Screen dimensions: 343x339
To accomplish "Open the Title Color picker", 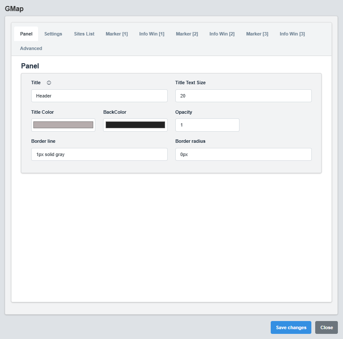I will pos(63,124).
